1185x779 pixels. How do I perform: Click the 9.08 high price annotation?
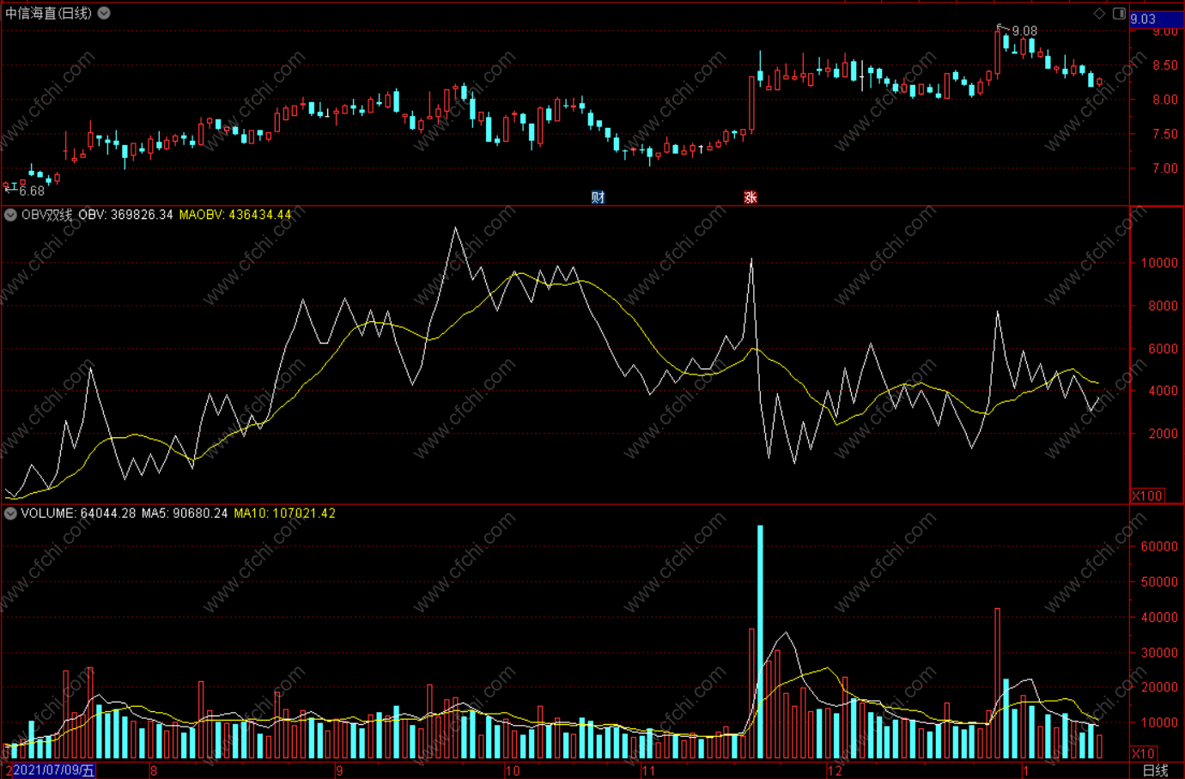(x=1024, y=31)
